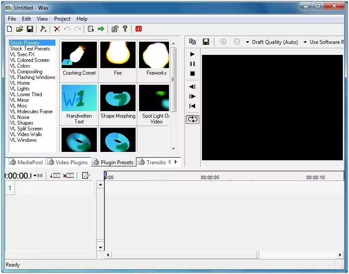
Task: Open the Project menu
Action: tap(62, 19)
